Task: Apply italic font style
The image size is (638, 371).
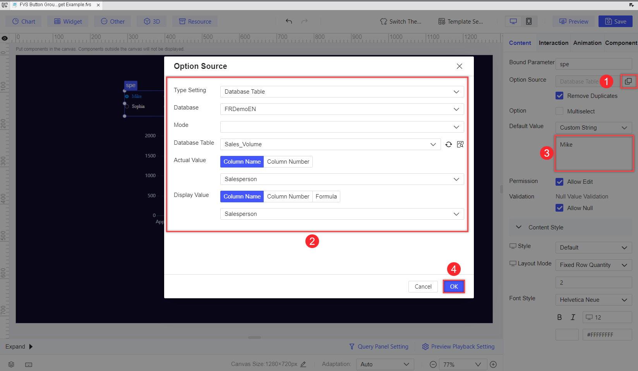Action: coord(573,317)
